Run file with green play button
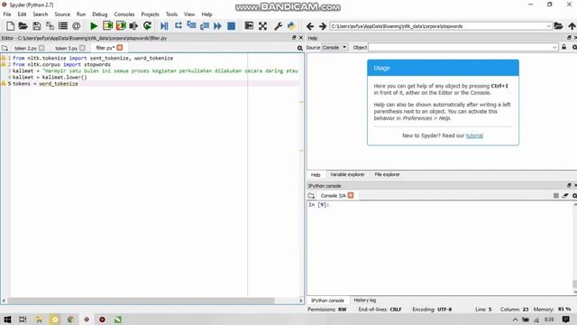Screen dimensions: 577x325 (94, 26)
